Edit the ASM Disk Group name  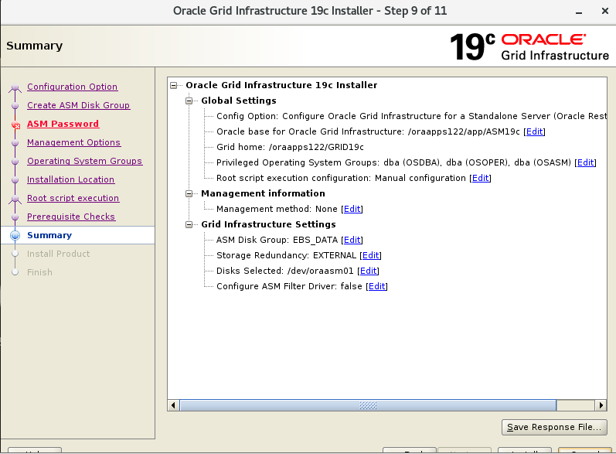[x=352, y=240]
